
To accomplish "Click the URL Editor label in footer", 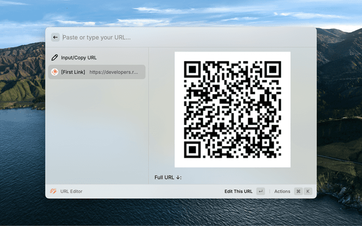I will coord(72,192).
